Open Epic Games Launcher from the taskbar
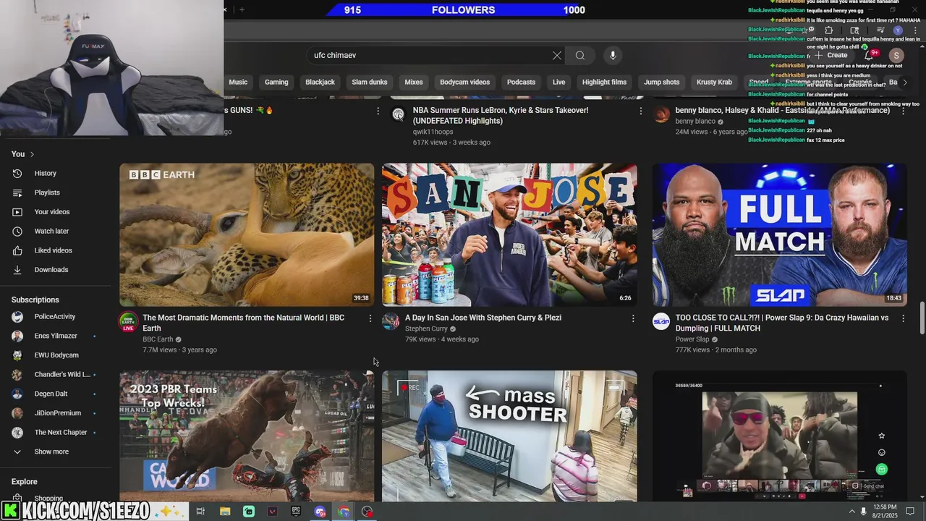This screenshot has width=926, height=521. pos(296,512)
